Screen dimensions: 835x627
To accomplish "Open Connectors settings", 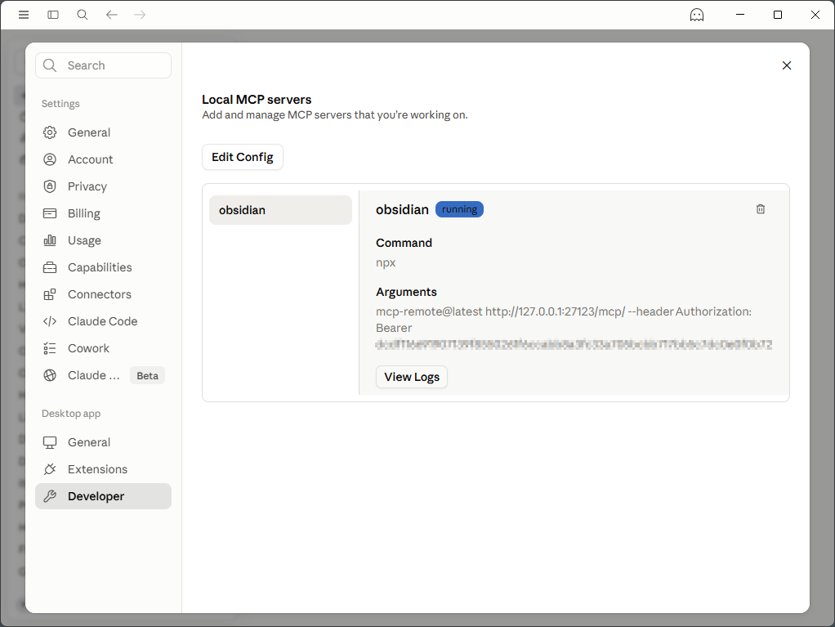I will (x=103, y=294).
